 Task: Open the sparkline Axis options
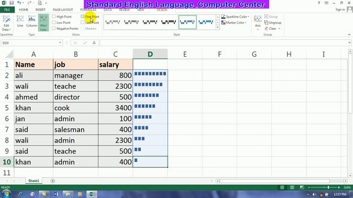click(258, 23)
